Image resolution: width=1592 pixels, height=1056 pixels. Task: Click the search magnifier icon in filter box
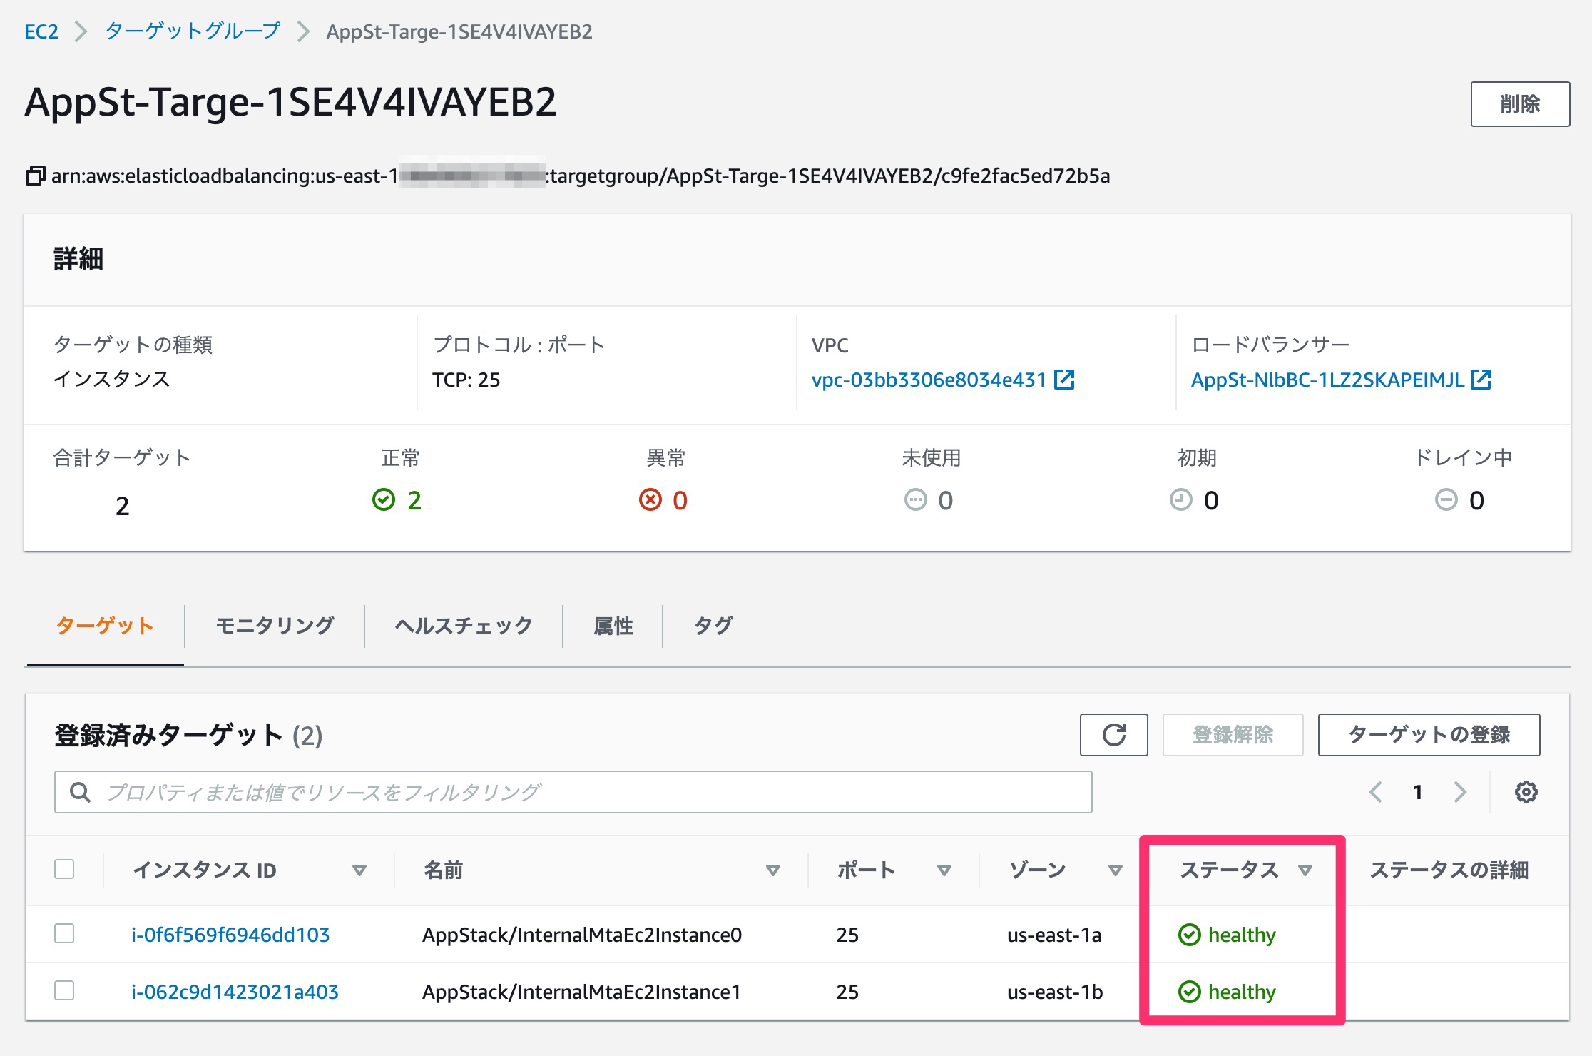click(80, 791)
